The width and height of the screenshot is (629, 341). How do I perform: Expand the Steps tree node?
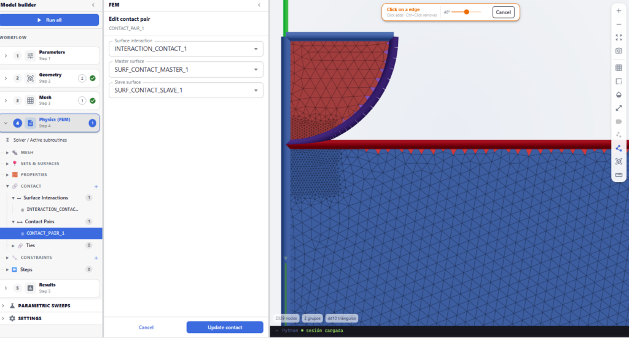pyautogui.click(x=7, y=270)
